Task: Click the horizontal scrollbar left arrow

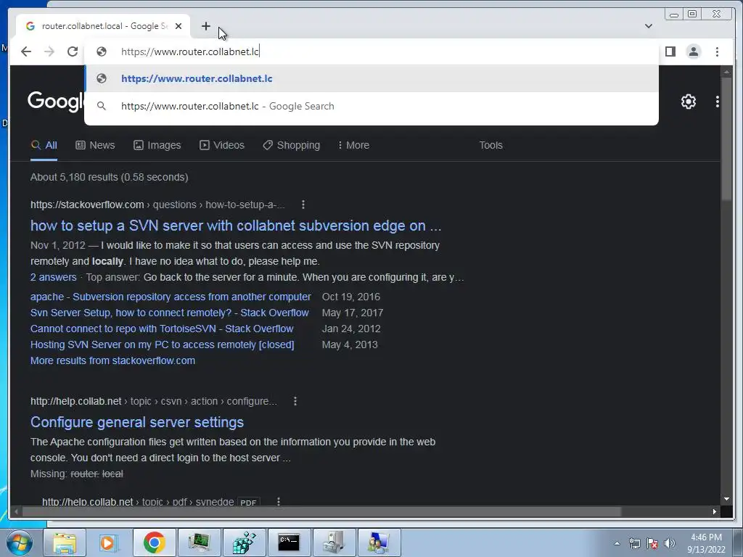Action: [x=17, y=511]
